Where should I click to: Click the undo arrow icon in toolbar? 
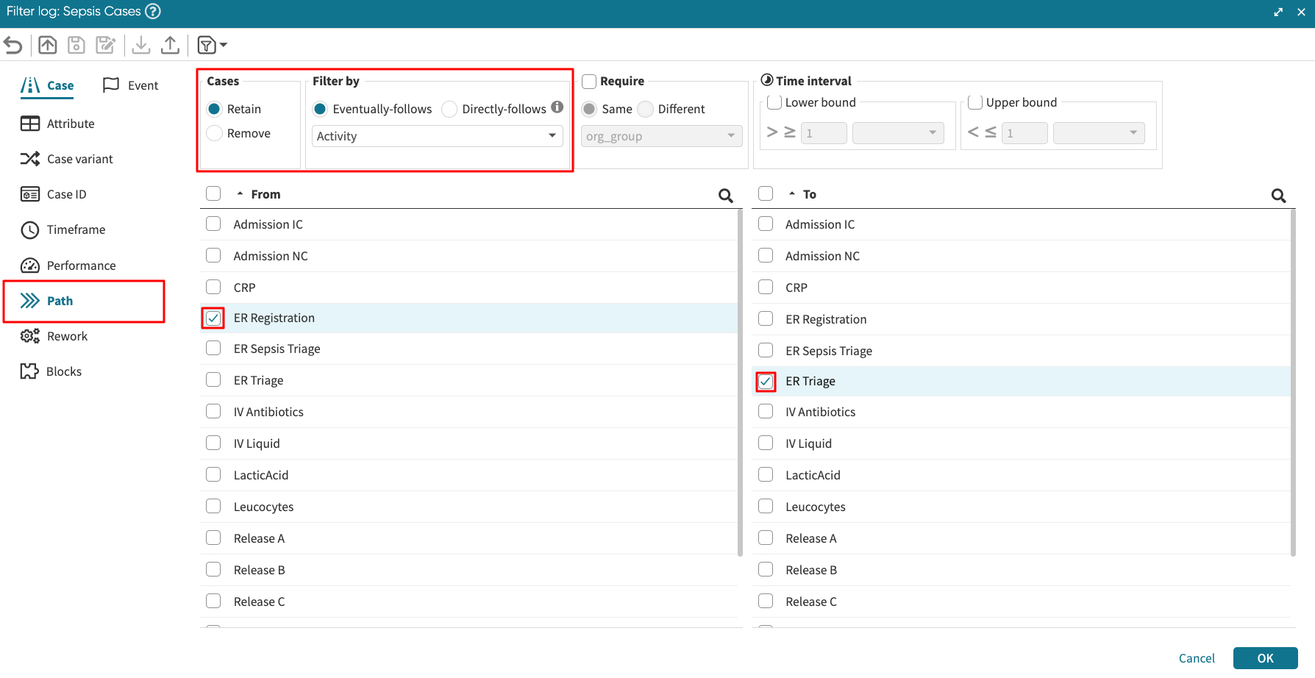click(13, 46)
